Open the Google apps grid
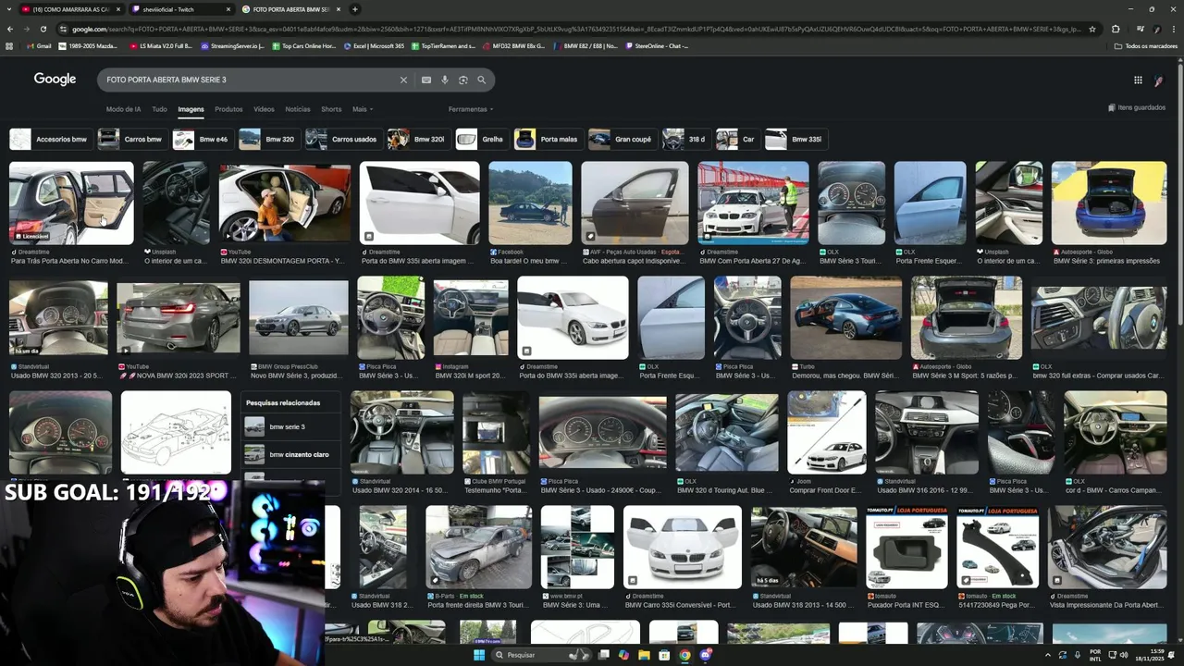Viewport: 1184px width, 666px height. (1138, 80)
